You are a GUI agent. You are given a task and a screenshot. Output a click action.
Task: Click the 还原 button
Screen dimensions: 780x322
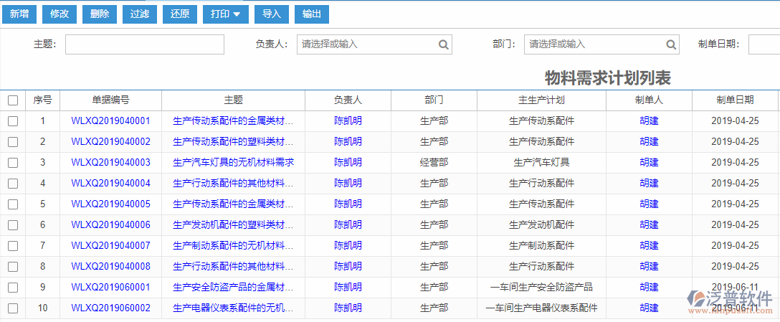pyautogui.click(x=180, y=14)
